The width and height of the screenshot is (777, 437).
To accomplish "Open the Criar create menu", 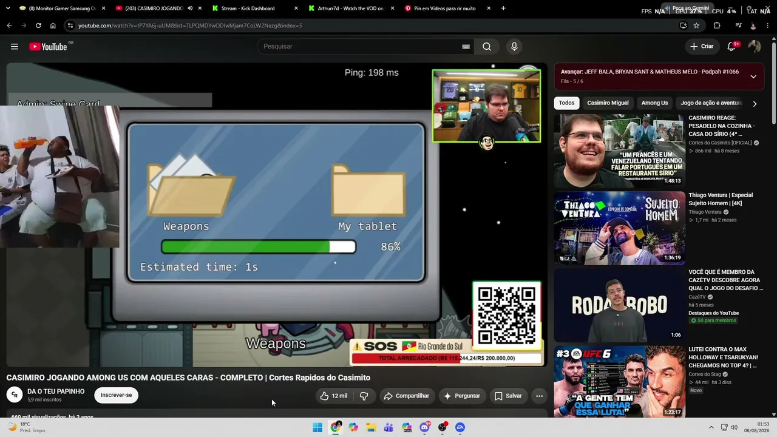I will [x=702, y=47].
